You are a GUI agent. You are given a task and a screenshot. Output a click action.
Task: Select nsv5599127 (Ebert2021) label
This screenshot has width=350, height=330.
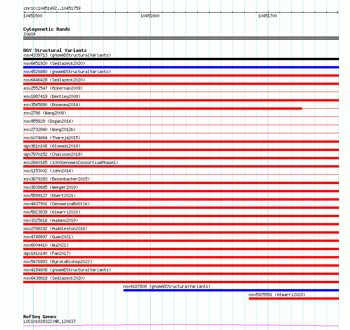point(50,195)
